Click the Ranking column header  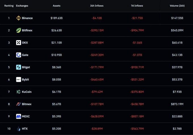9,6
